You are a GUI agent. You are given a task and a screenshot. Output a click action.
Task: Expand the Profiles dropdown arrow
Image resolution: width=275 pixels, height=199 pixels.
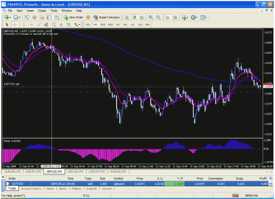point(19,18)
